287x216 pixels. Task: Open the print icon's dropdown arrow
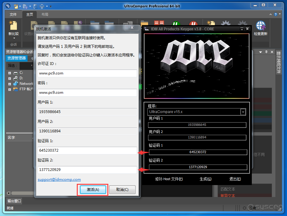[x=47, y=6]
